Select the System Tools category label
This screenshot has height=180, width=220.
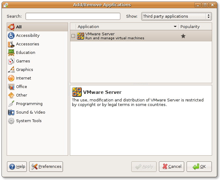(x=29, y=121)
